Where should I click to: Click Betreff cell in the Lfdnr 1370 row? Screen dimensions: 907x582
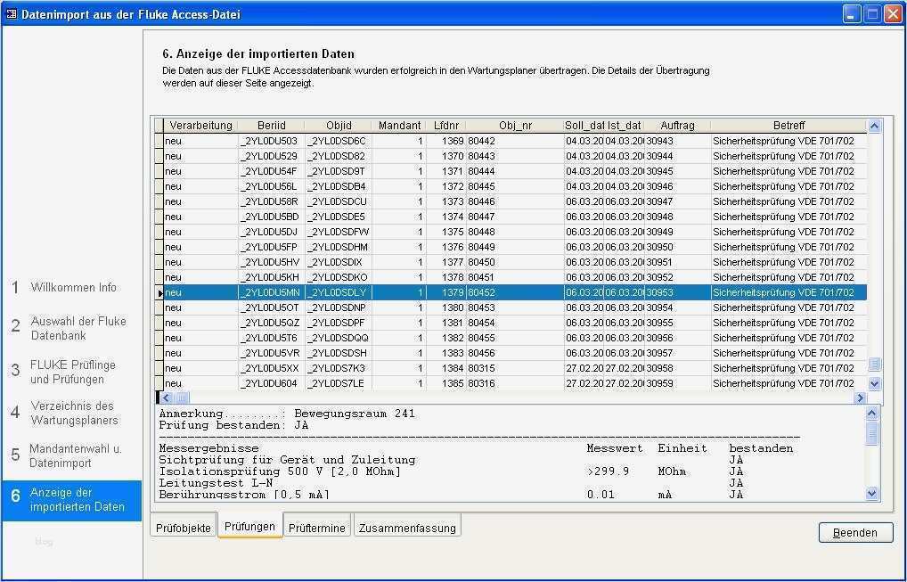click(x=789, y=156)
